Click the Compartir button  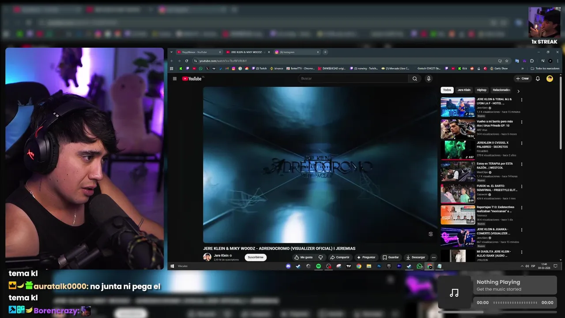point(340,257)
